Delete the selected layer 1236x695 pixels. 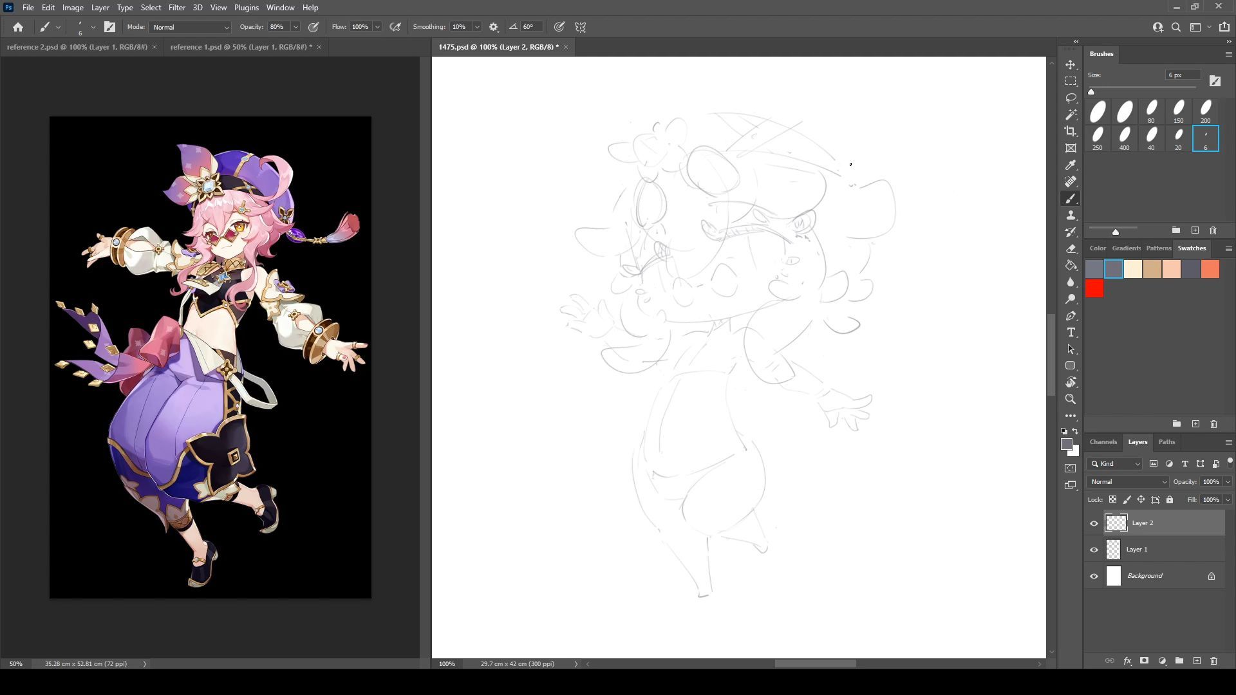pyautogui.click(x=1213, y=661)
